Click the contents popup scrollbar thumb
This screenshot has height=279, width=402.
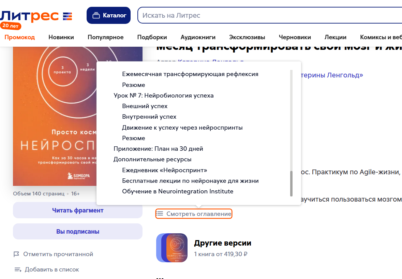[x=291, y=183]
